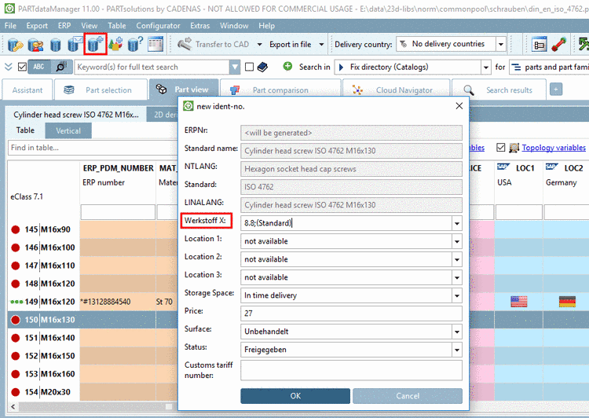Open Status dropdown
This screenshot has width=589, height=418.
[457, 350]
